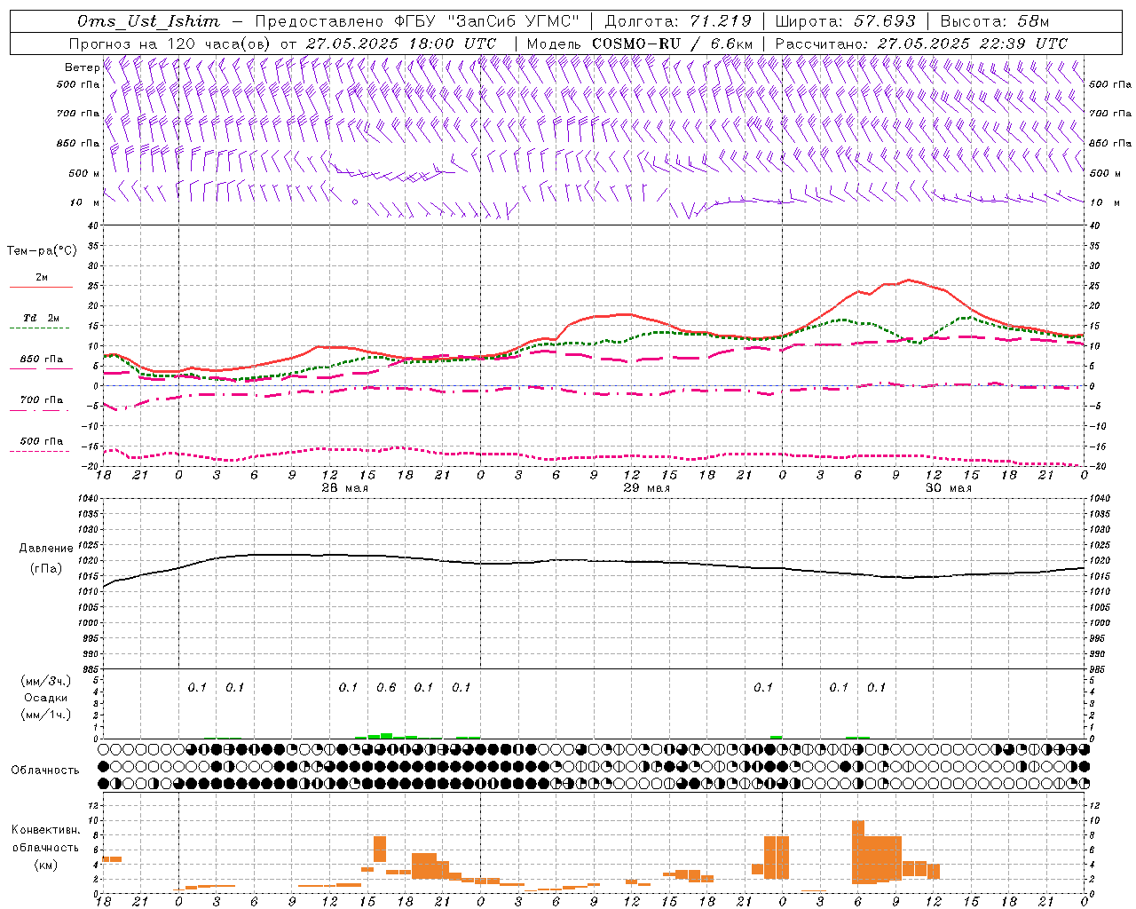
Task: Click the 30 мая date label
Action: click(x=948, y=488)
